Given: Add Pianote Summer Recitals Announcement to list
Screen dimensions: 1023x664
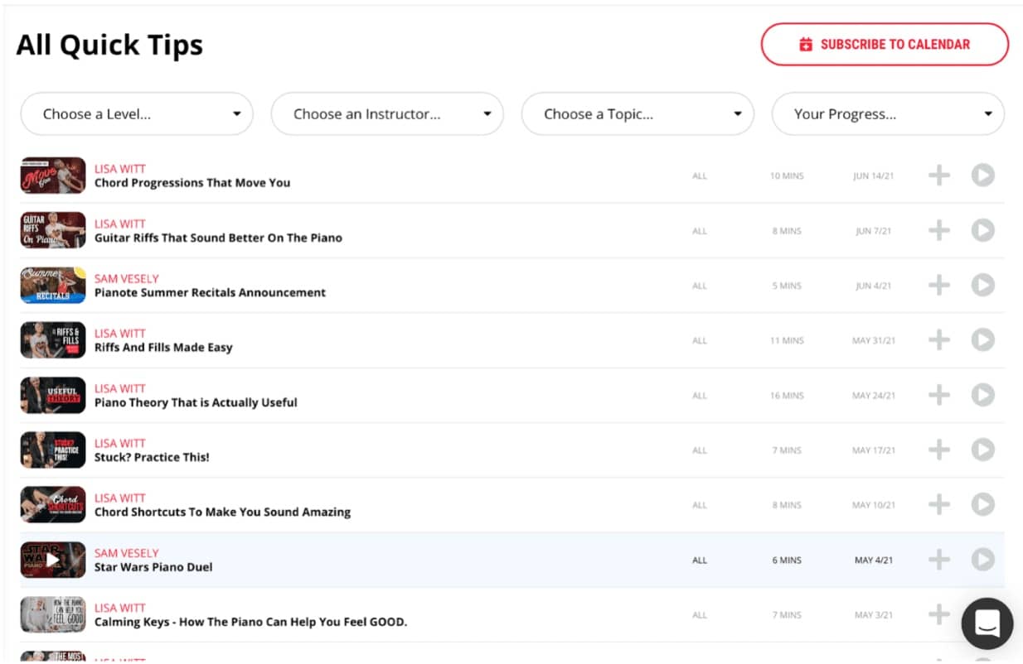Looking at the screenshot, I should (x=938, y=286).
